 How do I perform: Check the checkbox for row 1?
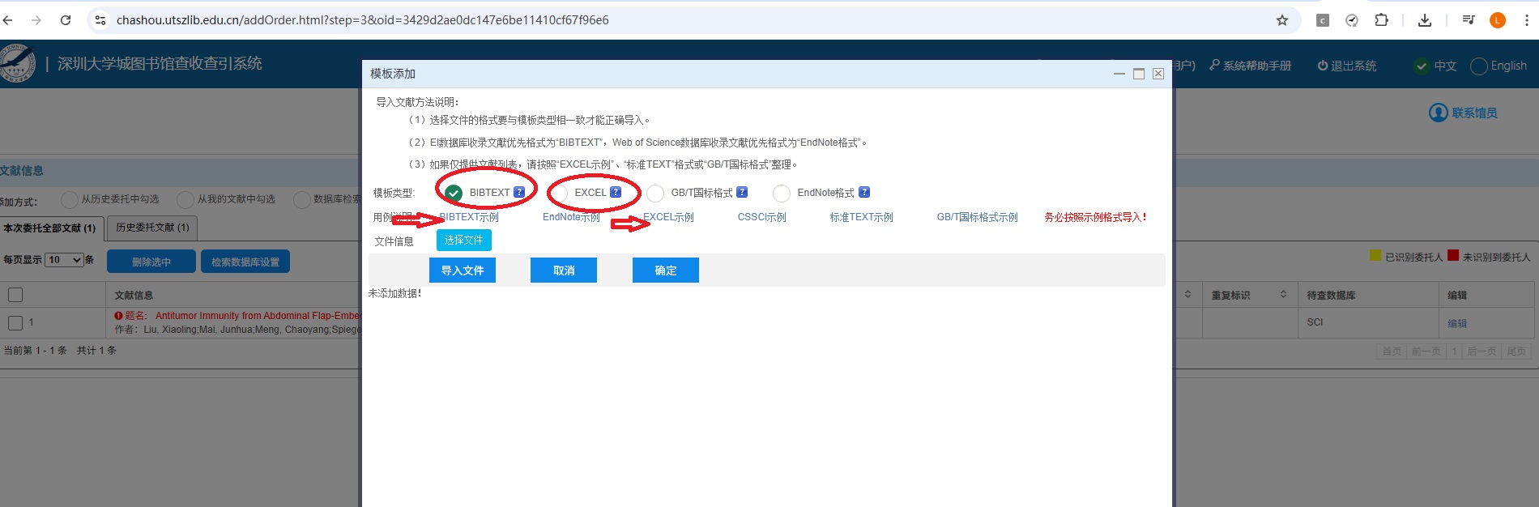tap(15, 322)
